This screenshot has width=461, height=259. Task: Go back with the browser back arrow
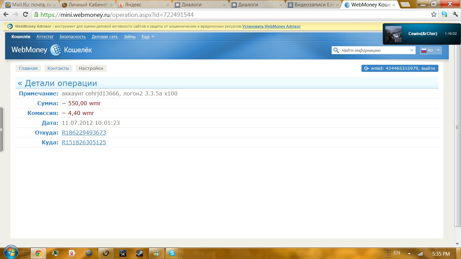[x=6, y=15]
